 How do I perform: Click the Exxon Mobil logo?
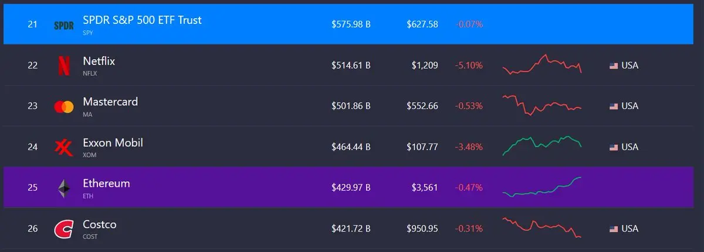coord(63,147)
